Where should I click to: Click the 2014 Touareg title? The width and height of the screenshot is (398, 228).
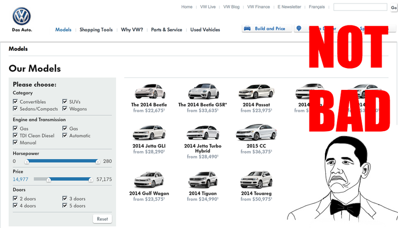(x=256, y=193)
